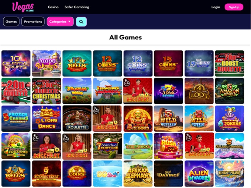Pick the African Elephant game
This screenshot has height=188, width=251.
[138, 174]
